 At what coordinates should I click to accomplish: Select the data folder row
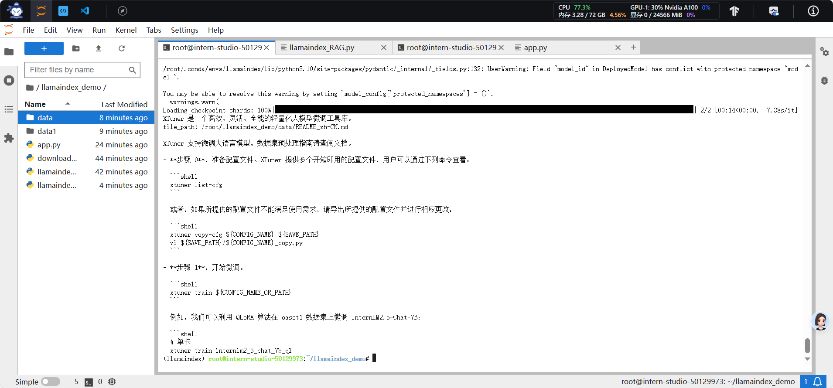[x=86, y=118]
